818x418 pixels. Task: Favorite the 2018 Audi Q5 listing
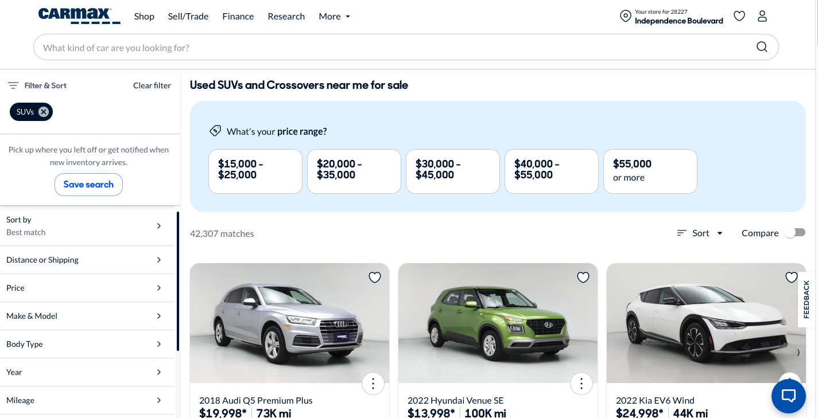coord(375,278)
